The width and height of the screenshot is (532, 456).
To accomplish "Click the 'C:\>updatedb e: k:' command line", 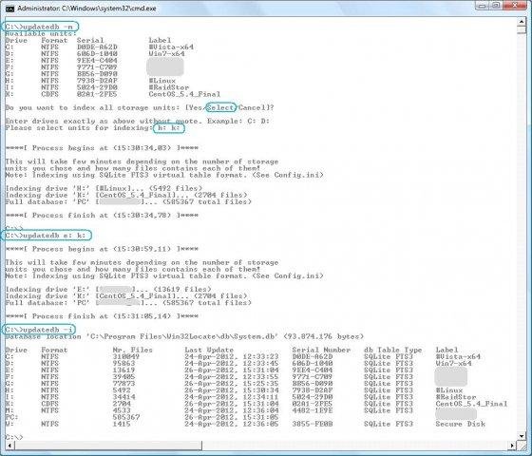I will point(46,236).
